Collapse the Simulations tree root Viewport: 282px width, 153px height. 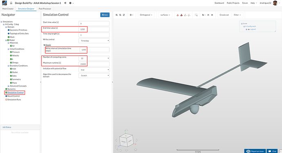point(2,22)
